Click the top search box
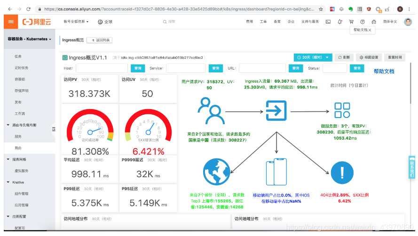 coord(169,22)
